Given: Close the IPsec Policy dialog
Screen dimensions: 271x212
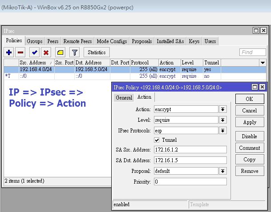Looking at the screenshot, I should 262,87.
